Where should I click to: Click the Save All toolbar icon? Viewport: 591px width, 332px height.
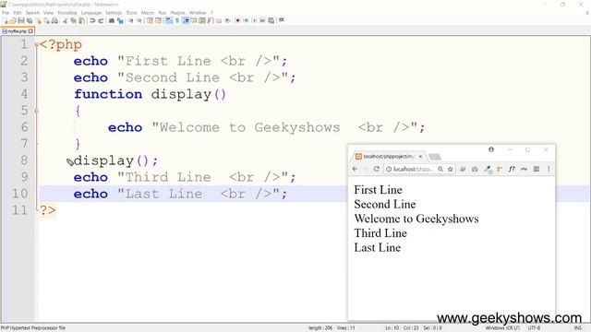coord(30,20)
